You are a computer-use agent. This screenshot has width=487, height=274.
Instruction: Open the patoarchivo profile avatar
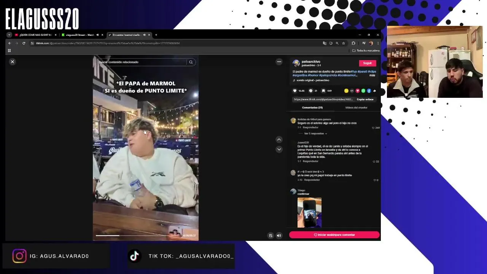(296, 63)
